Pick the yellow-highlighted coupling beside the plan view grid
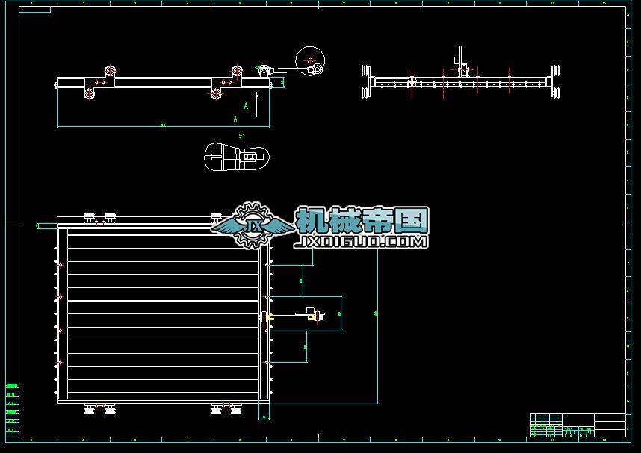The image size is (641, 453). [x=270, y=316]
